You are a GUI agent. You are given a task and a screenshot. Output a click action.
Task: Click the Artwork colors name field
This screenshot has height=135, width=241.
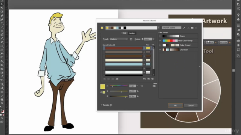tap(171, 28)
